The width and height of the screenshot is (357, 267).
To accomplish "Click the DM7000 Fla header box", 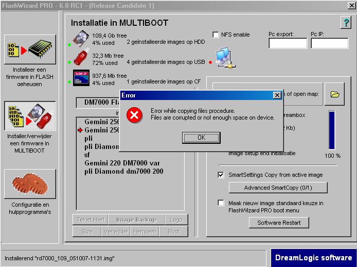I will coord(98,103).
